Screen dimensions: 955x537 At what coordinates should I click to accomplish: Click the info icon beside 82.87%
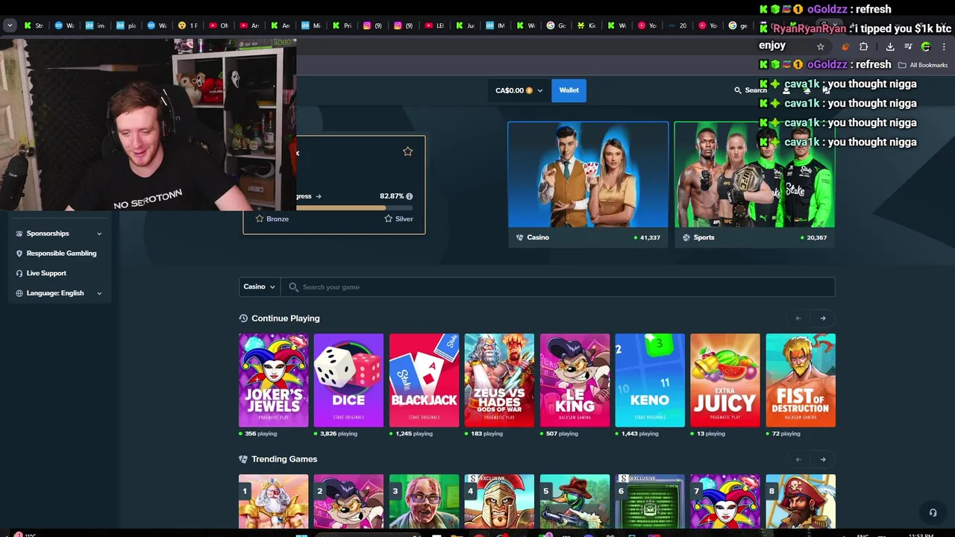click(410, 196)
